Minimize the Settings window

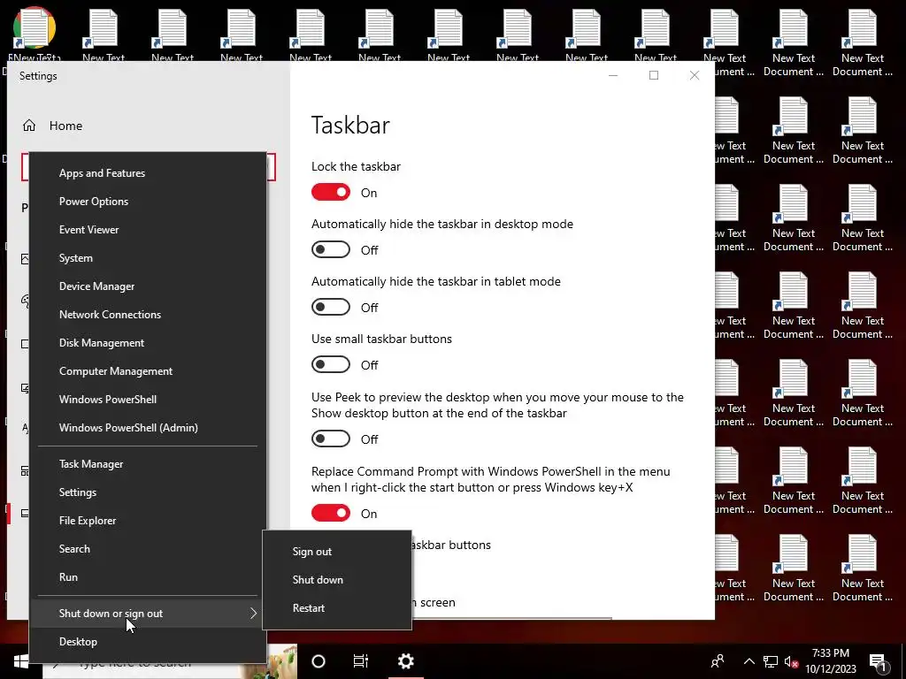pyautogui.click(x=613, y=75)
